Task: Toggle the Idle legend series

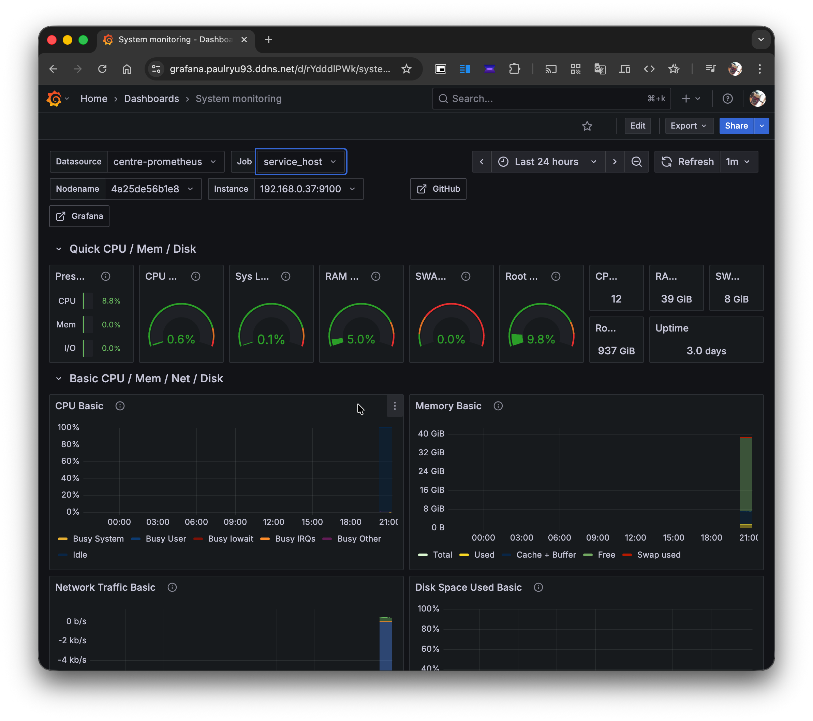Action: (x=79, y=555)
